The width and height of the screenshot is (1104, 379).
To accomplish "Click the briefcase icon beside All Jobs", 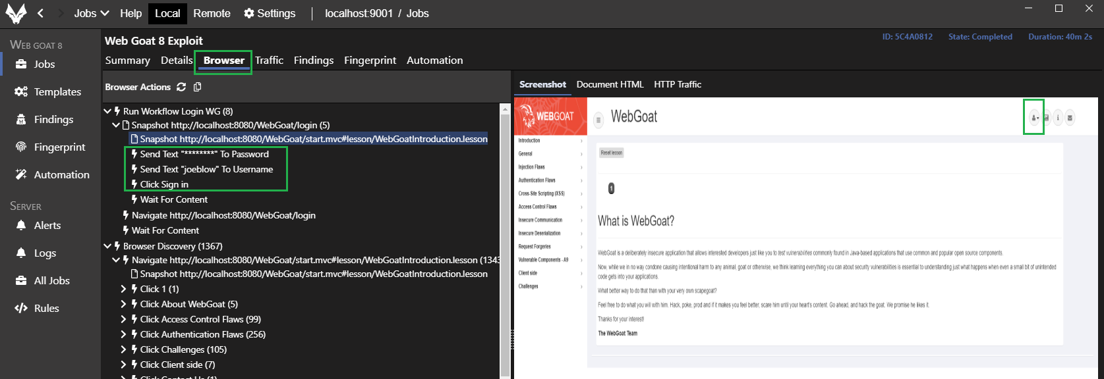I will [x=21, y=280].
